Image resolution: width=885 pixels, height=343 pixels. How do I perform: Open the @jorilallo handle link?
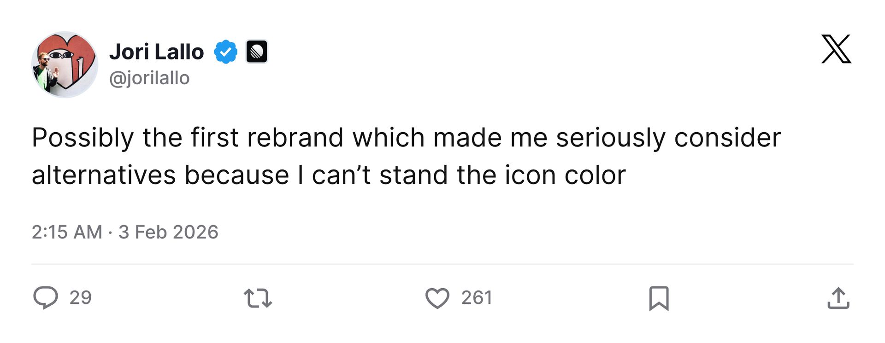point(149,78)
